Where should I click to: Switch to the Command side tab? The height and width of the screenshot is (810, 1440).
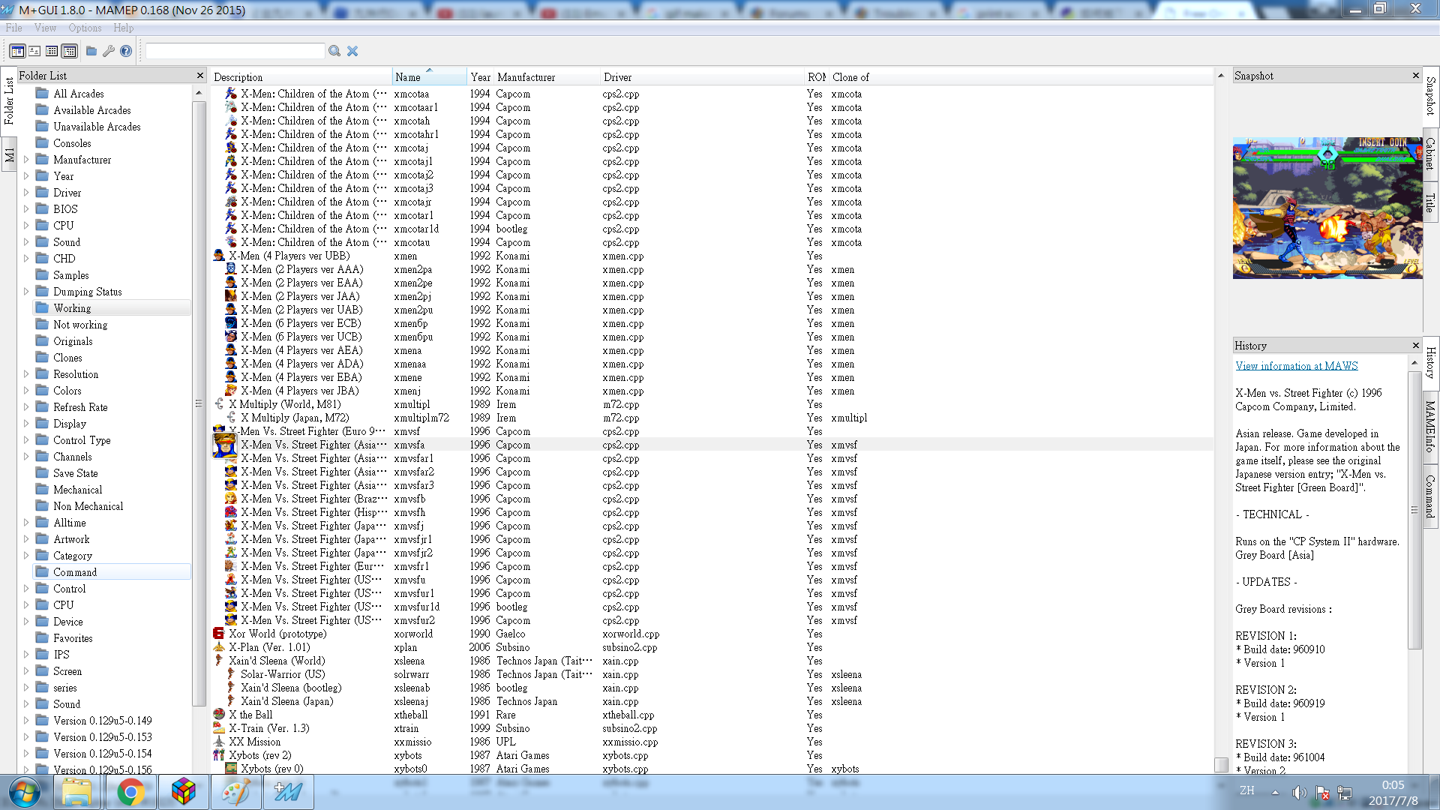pyautogui.click(x=1430, y=496)
